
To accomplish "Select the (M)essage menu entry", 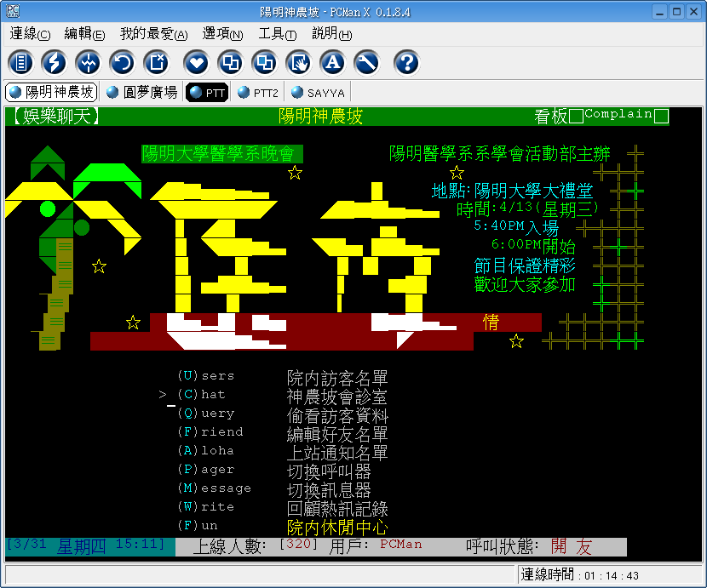I will click(214, 488).
